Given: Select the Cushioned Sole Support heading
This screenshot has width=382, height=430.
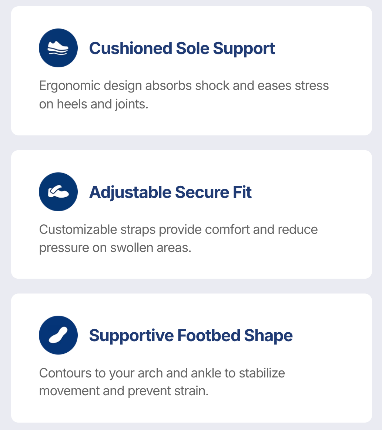Looking at the screenshot, I should coord(182,48).
